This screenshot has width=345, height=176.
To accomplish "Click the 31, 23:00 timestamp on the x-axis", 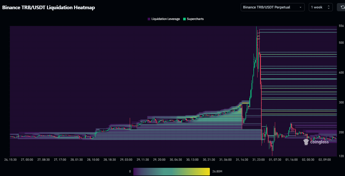I will 258,159.
